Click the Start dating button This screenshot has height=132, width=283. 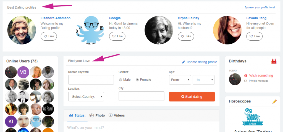click(192, 97)
